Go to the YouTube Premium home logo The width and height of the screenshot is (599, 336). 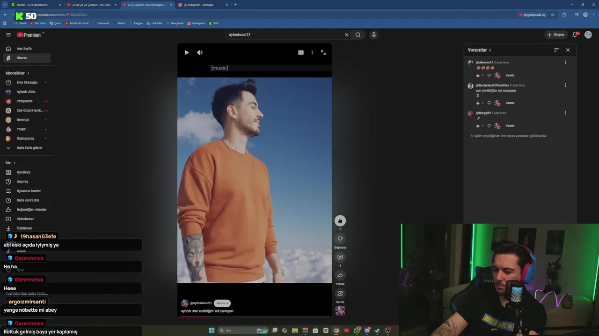click(29, 35)
